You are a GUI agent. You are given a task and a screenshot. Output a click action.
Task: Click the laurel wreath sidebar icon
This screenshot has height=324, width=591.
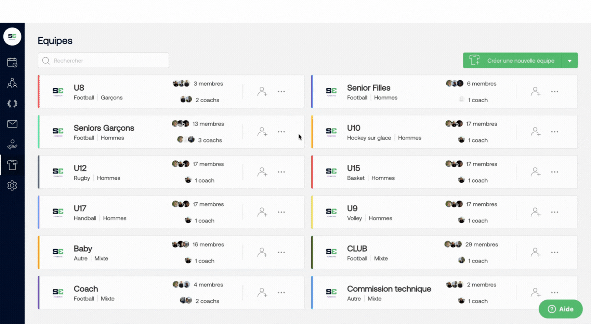[x=12, y=104]
